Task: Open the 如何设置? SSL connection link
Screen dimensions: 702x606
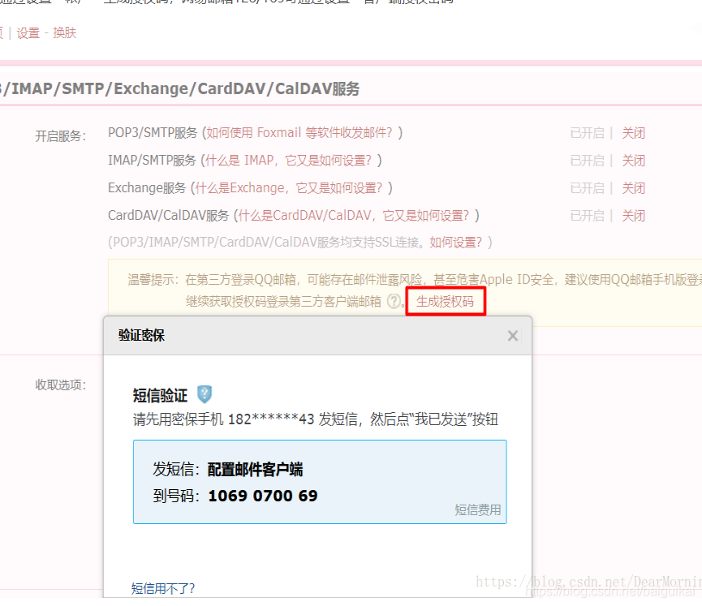Action: (x=456, y=243)
